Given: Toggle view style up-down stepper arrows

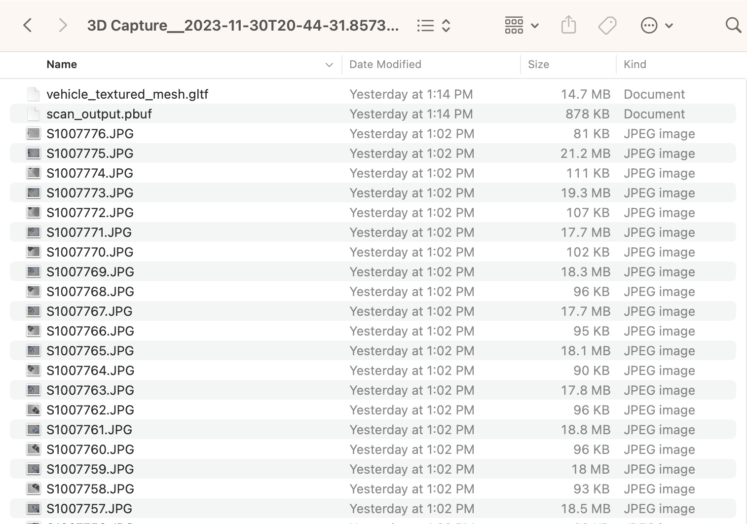Looking at the screenshot, I should pos(446,26).
